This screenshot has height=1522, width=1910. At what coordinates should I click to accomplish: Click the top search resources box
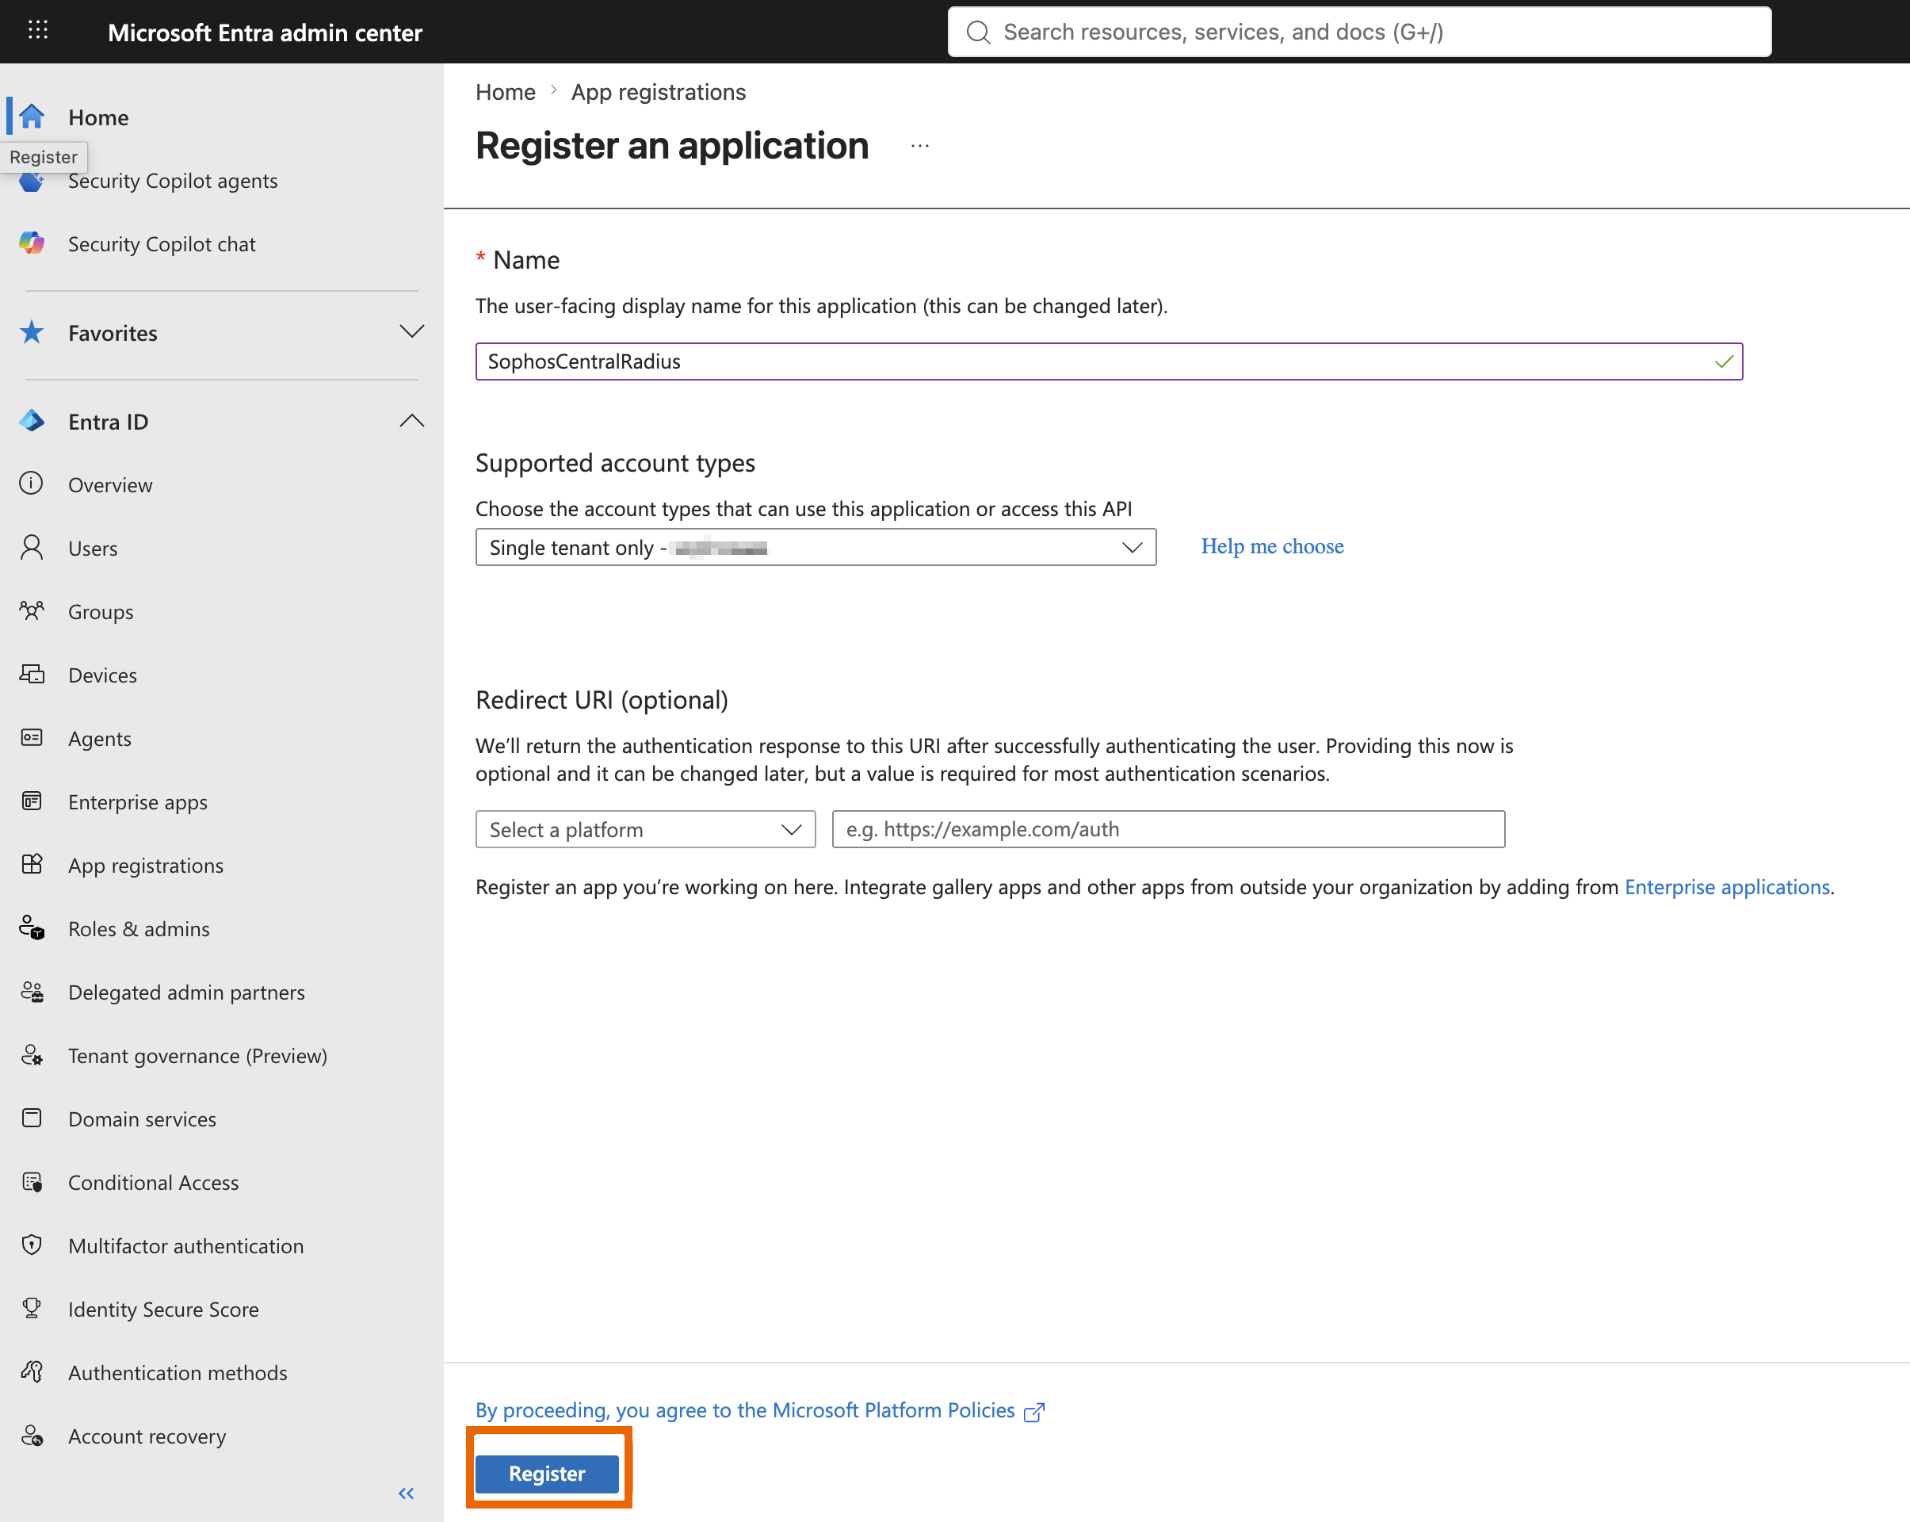coord(1359,32)
